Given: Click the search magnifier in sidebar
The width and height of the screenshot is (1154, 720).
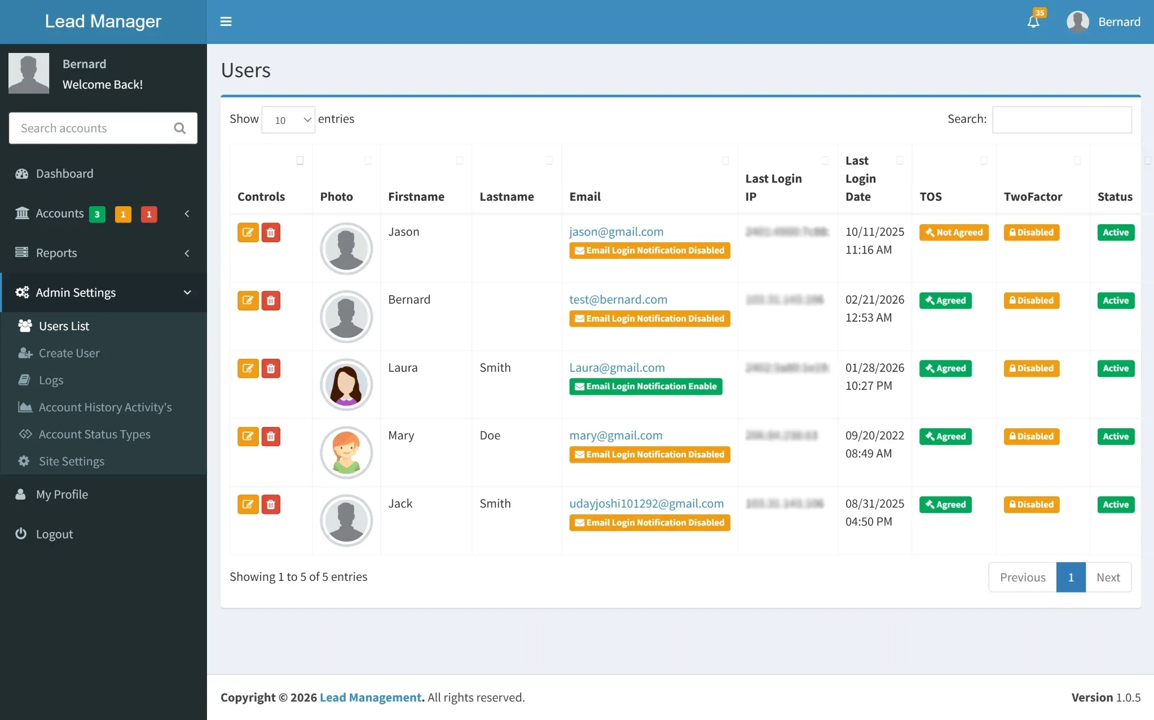Looking at the screenshot, I should pos(180,128).
